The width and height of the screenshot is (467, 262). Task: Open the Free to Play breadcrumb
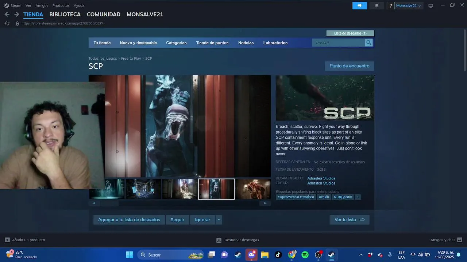click(131, 58)
